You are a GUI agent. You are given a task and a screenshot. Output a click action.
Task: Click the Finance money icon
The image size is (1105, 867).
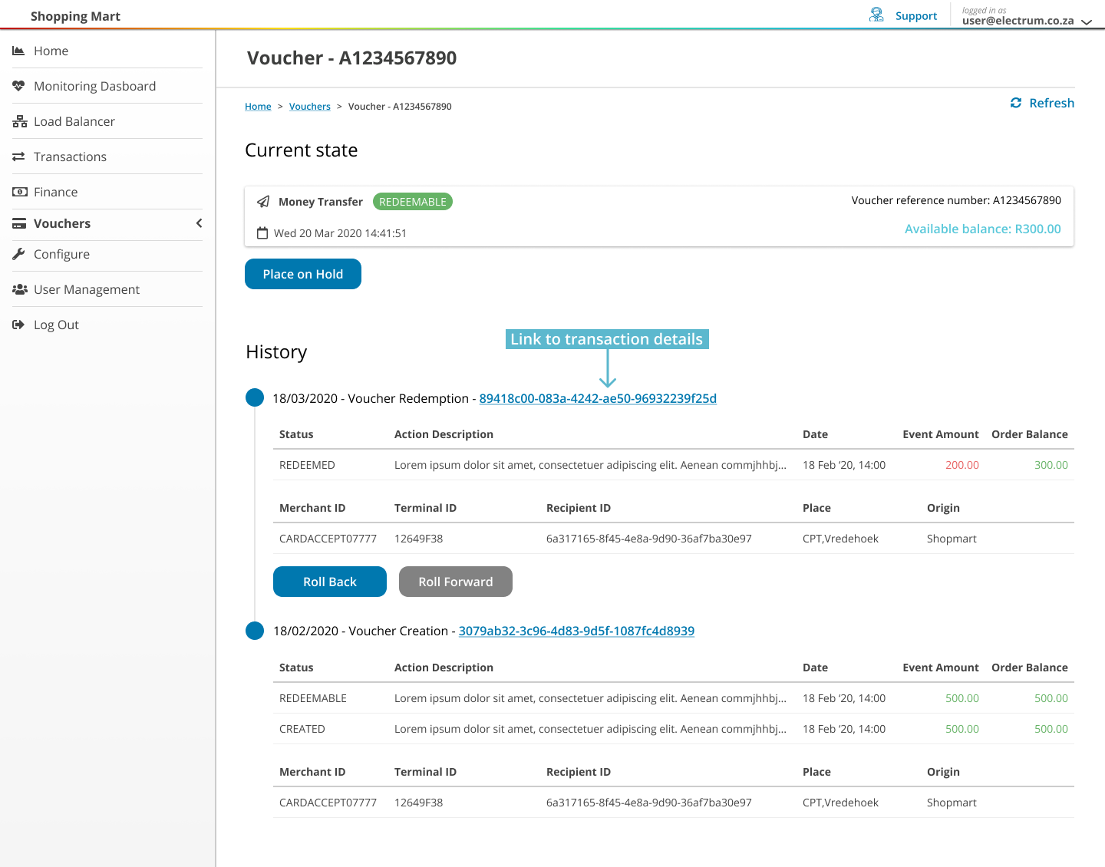click(19, 192)
